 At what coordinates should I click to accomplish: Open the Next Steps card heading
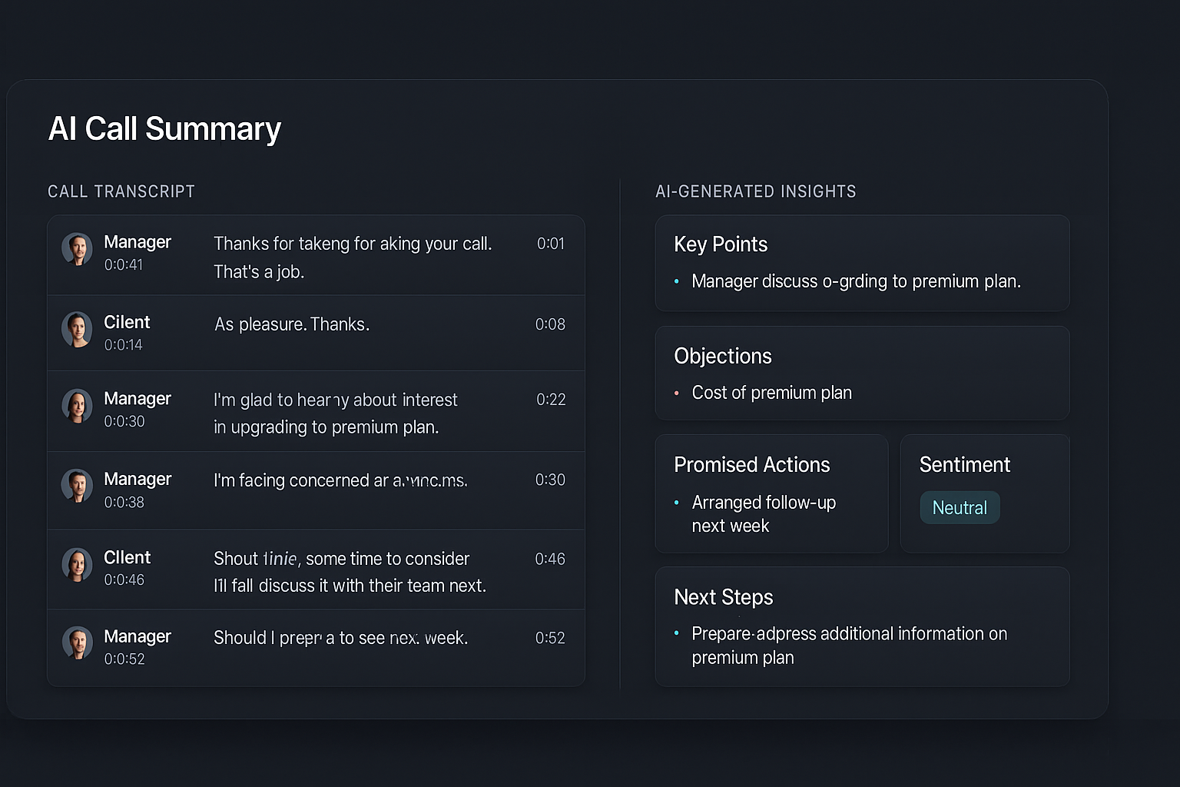click(723, 597)
